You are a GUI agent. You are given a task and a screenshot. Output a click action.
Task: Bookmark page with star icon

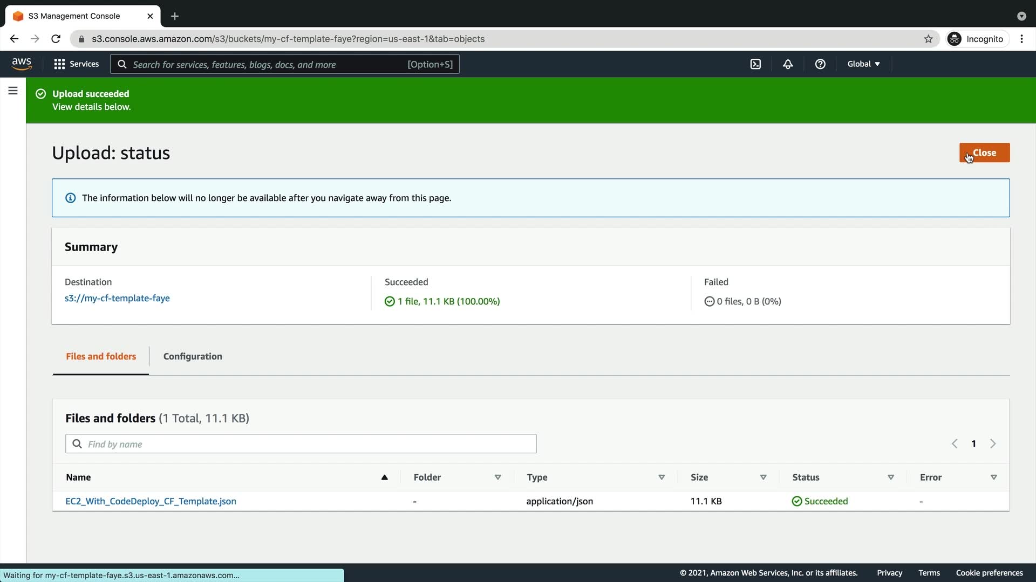[928, 39]
